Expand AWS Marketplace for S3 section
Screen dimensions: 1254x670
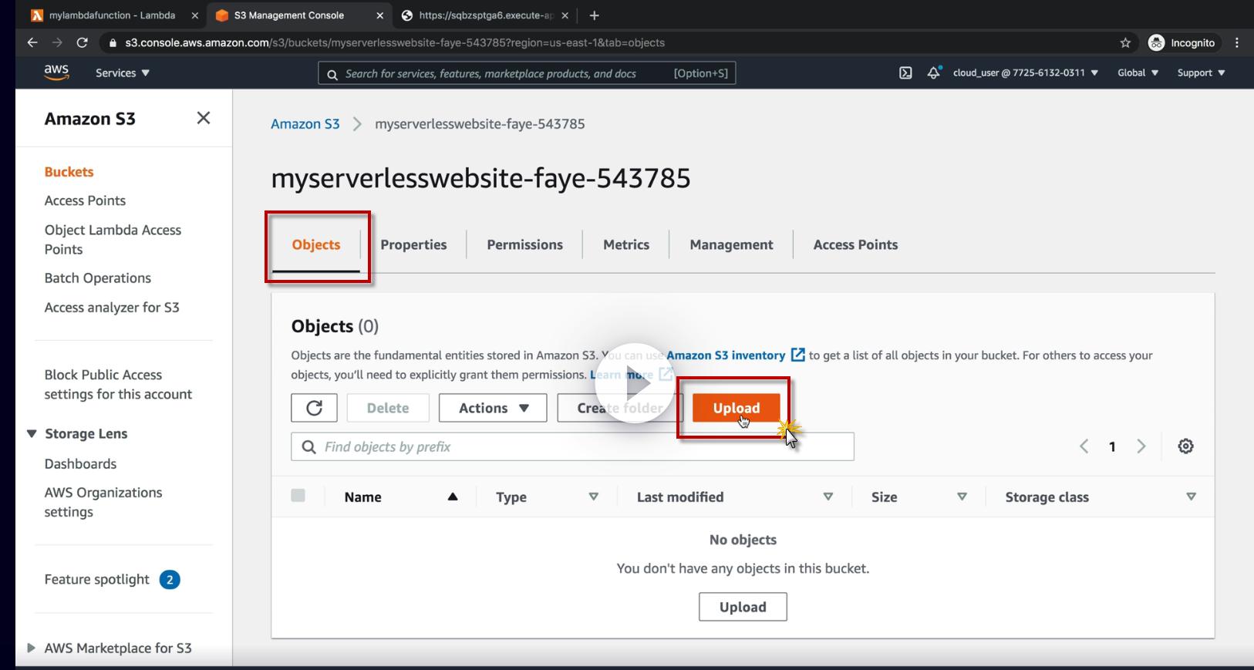32,648
